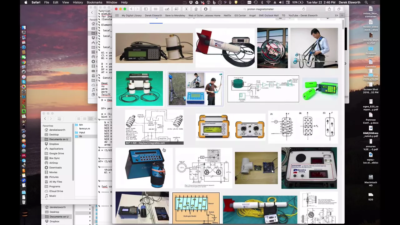Click the bookmark star toolbar icon
400x225 pixels.
coord(186,9)
